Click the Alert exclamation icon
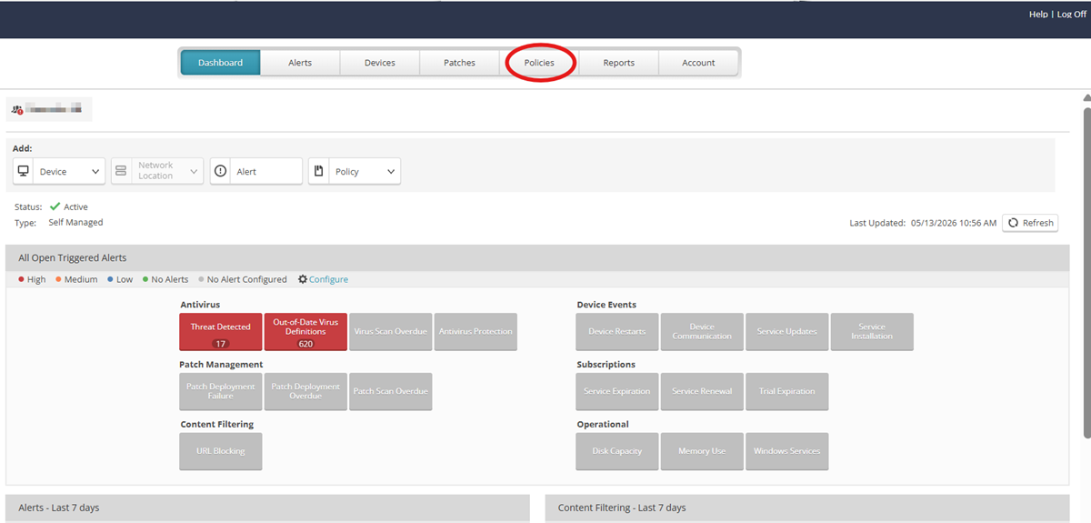1091x523 pixels. pos(220,171)
